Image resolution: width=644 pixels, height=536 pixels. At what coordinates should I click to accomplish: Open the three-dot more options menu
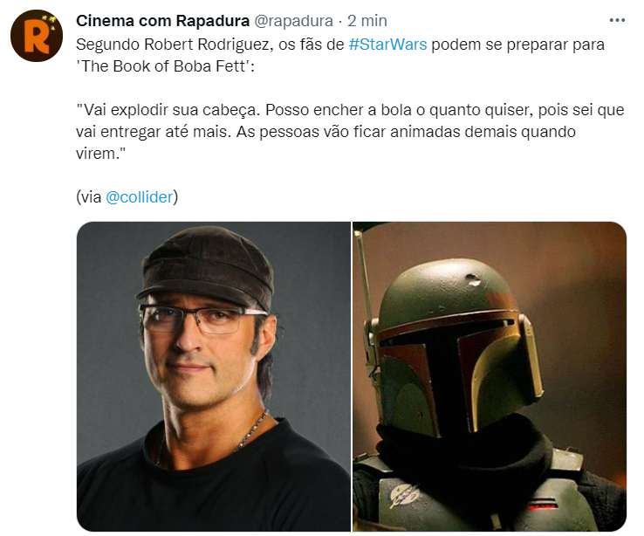pos(617,20)
